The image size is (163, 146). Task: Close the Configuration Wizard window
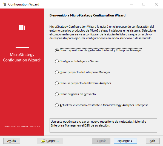click(x=156, y=4)
